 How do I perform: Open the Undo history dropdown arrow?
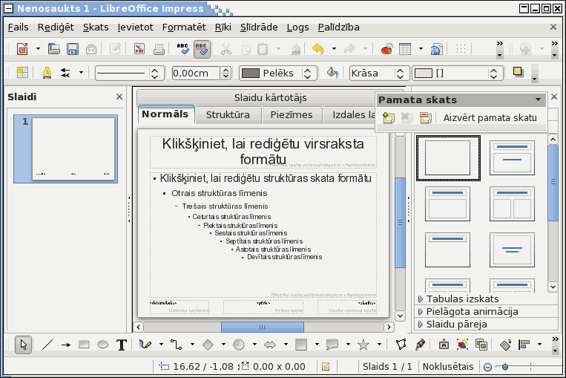(334, 49)
